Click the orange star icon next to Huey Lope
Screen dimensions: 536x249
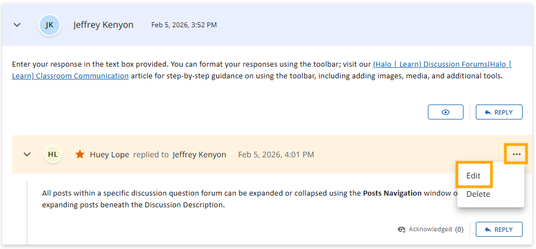tap(80, 154)
